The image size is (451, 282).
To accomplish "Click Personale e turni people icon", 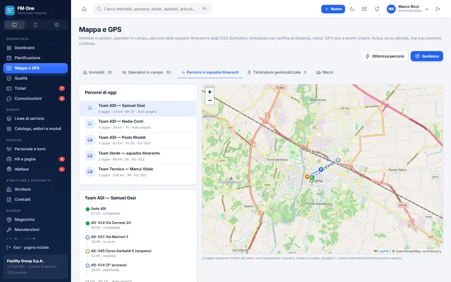I will tap(9, 149).
